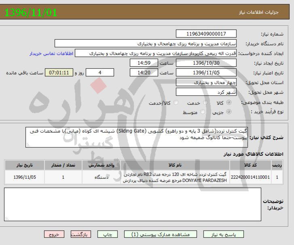Select the 'کالا' radio button
Screen dimensions: 294x245
tap(229, 102)
